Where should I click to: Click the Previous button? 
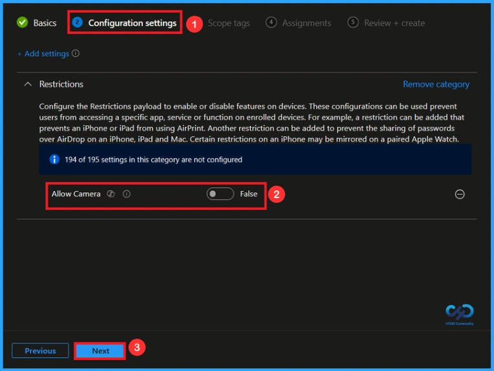click(40, 350)
